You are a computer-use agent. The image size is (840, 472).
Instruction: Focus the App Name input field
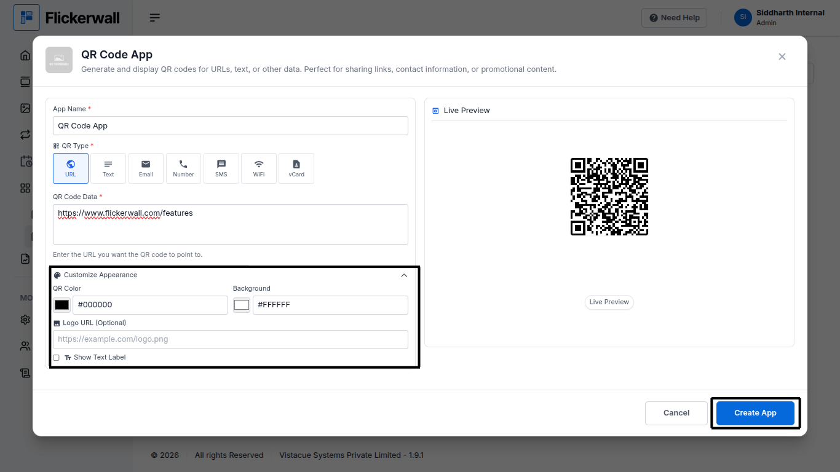231,125
